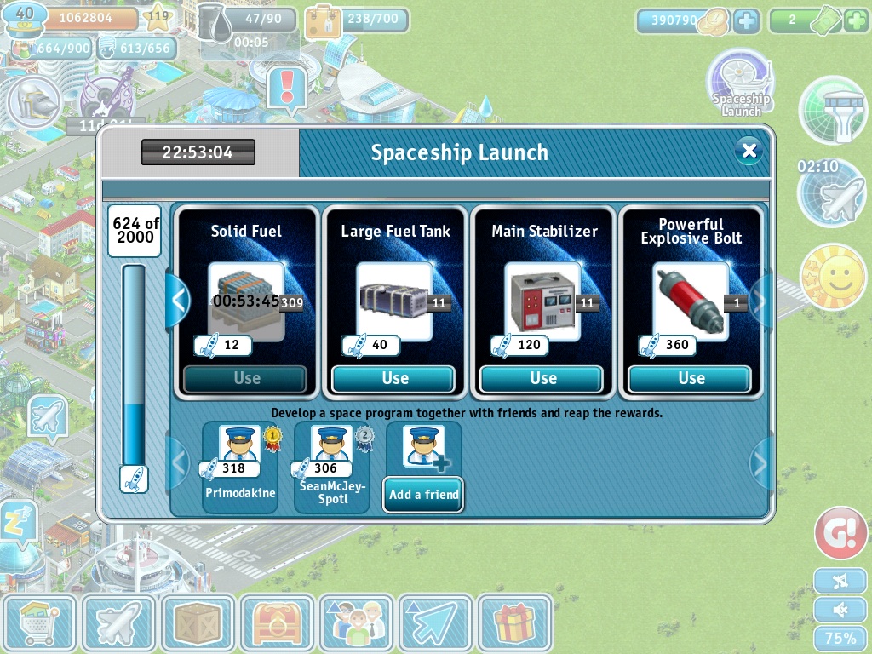Use the Powerful Explosive Bolt item
The width and height of the screenshot is (872, 654).
[690, 379]
